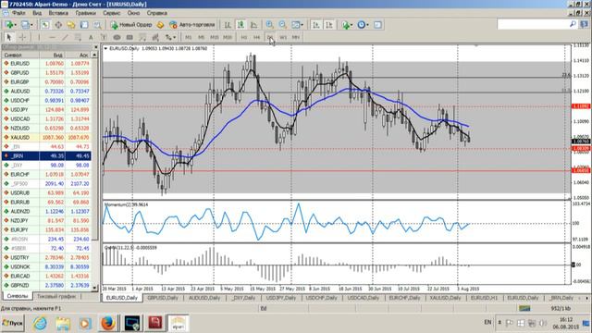Screen dimensions: 592x333
Task: Switch to bar chart icon
Action: pos(228,25)
